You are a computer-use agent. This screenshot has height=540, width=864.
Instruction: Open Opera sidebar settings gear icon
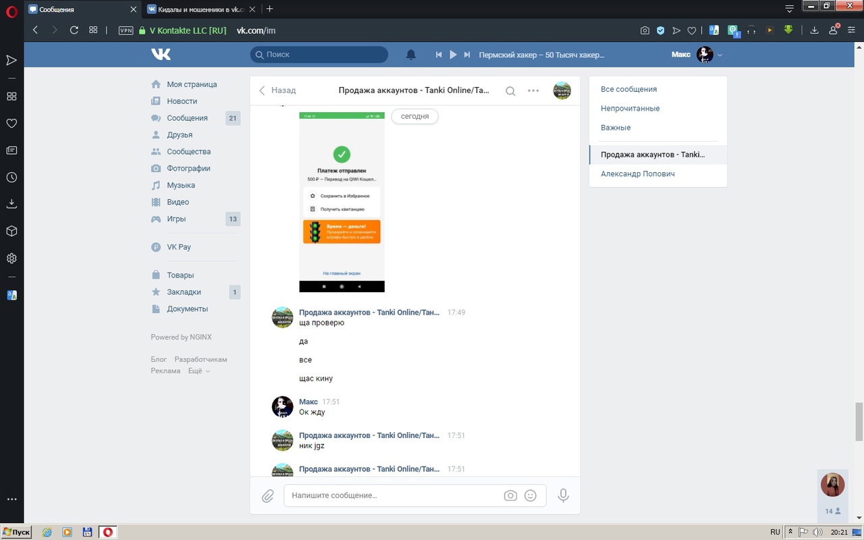pos(11,259)
